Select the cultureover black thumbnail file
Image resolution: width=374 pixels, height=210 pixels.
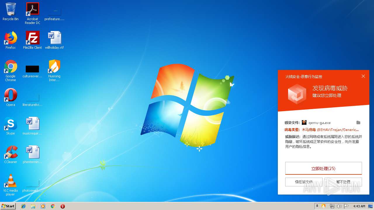click(32, 71)
